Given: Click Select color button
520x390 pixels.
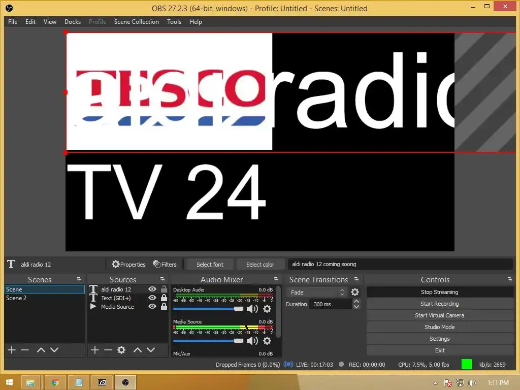Looking at the screenshot, I should [261, 264].
